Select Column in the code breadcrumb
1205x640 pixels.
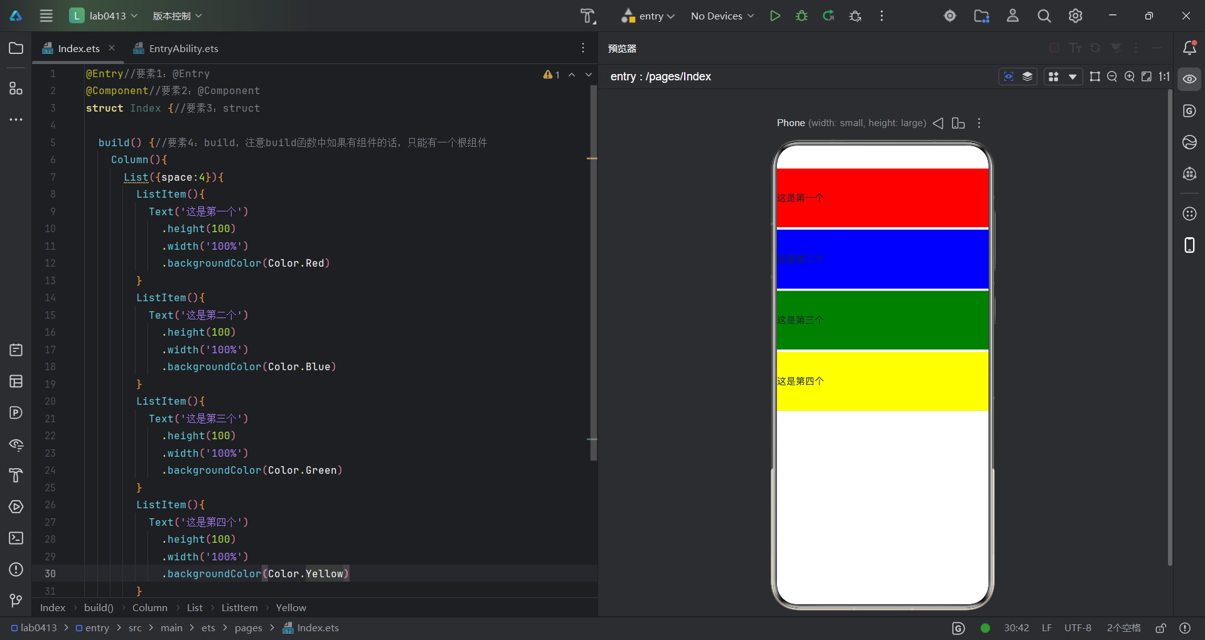[x=149, y=607]
